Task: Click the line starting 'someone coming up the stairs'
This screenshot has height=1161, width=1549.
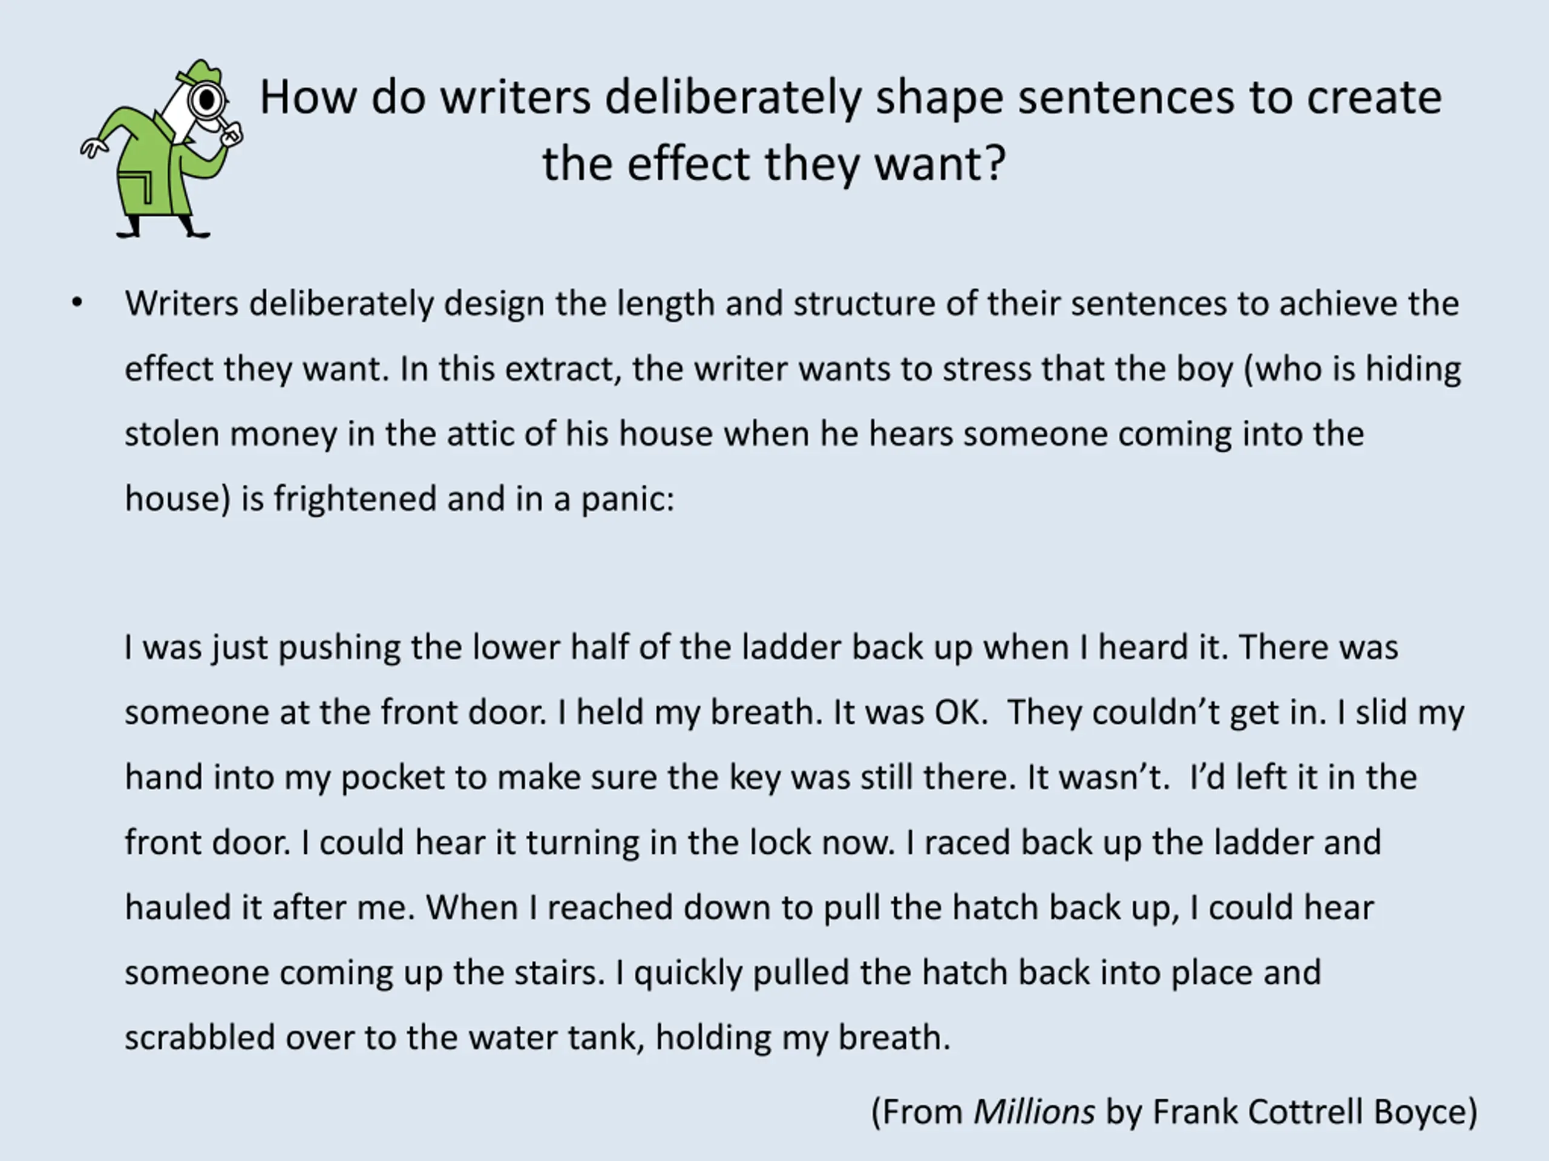Action: pyautogui.click(x=722, y=973)
